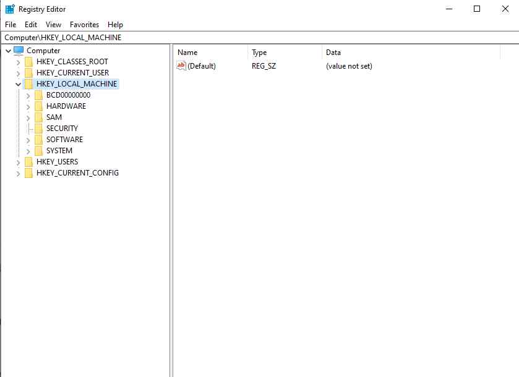This screenshot has height=377, width=519.
Task: Select the SYSTEM key label
Action: pyautogui.click(x=59, y=151)
